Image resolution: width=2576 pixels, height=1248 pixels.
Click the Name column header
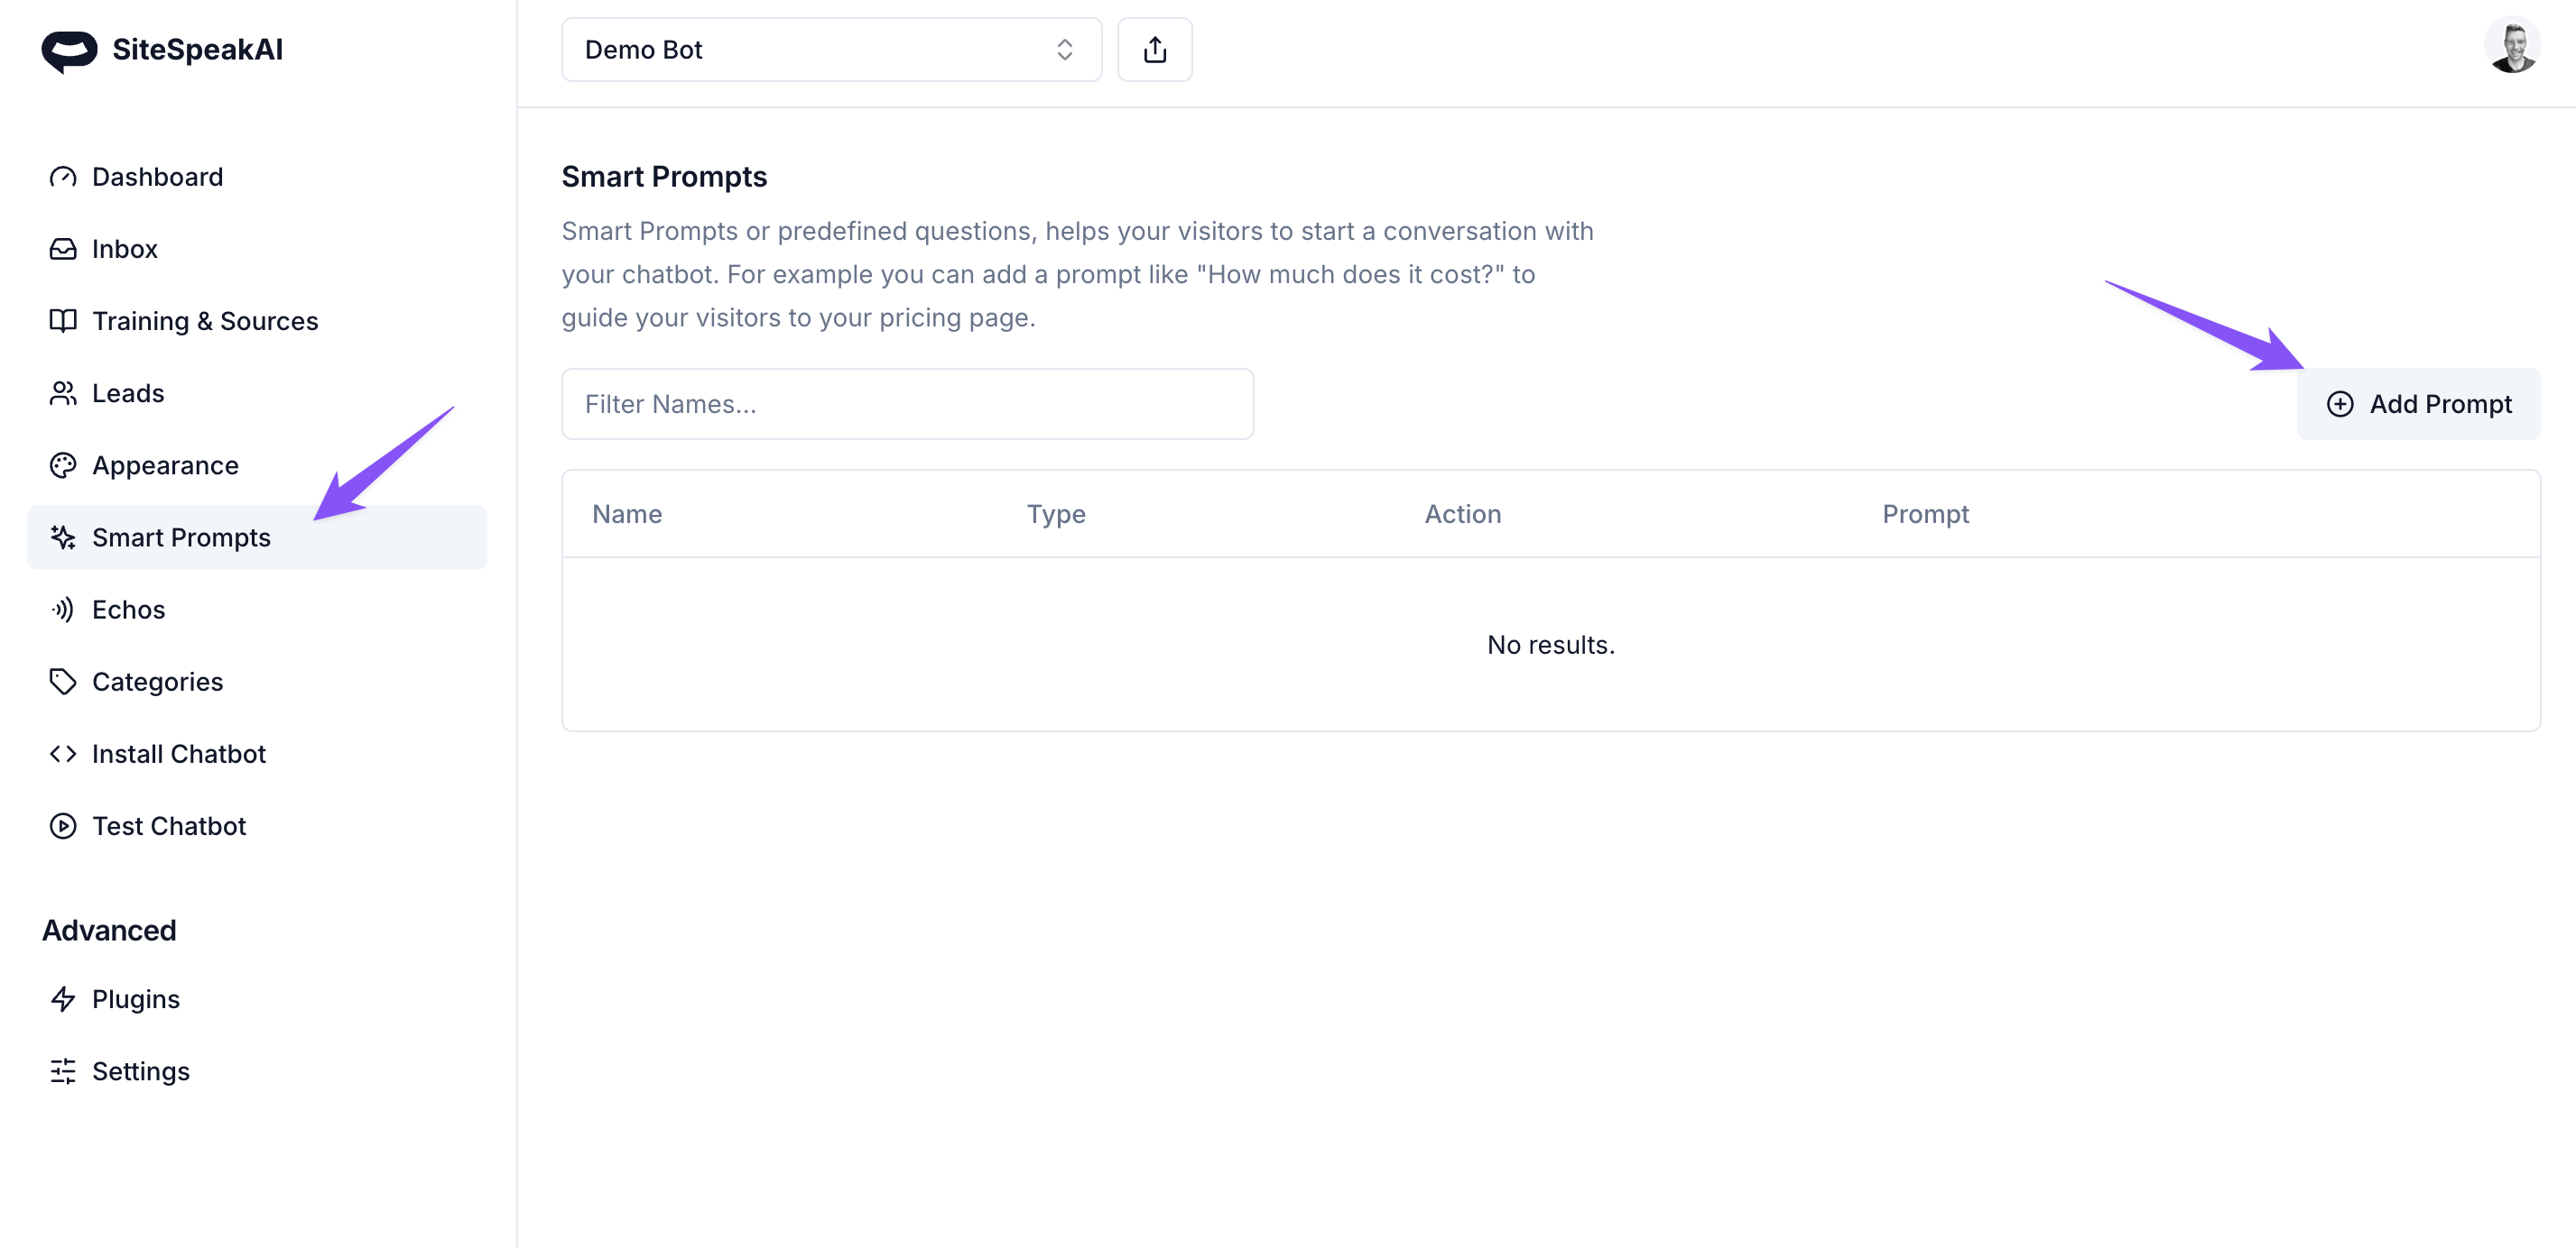[x=627, y=515]
